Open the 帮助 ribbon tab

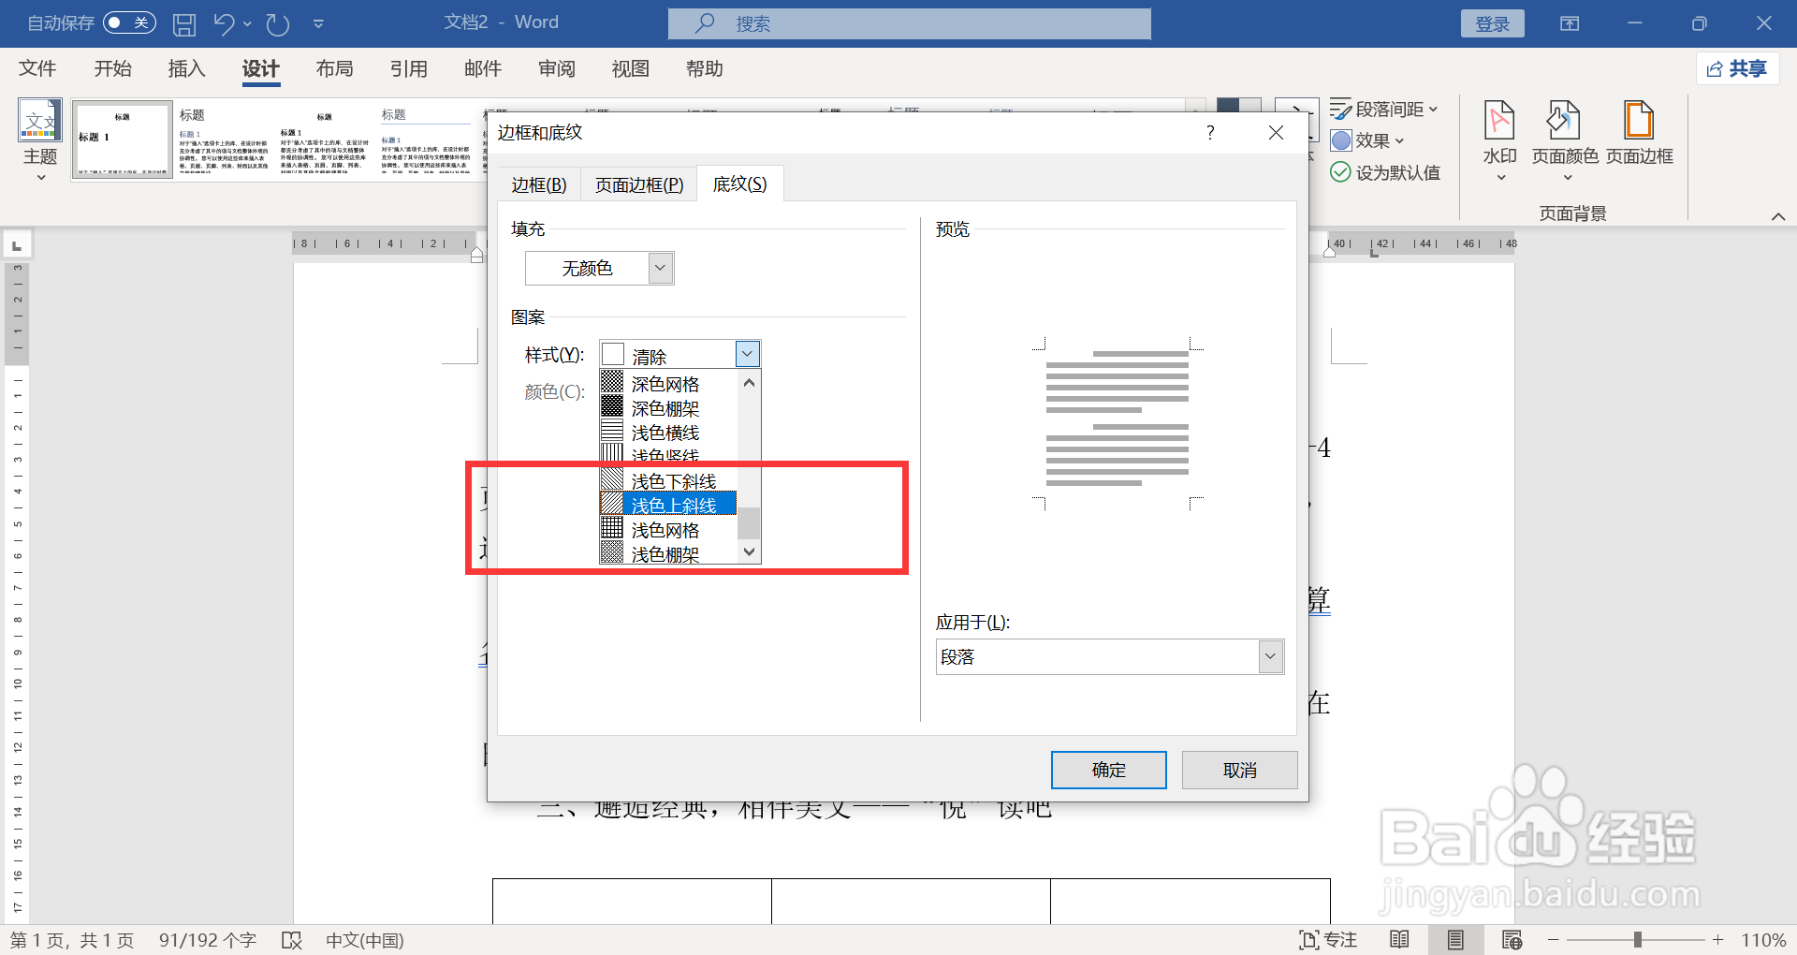click(x=704, y=68)
